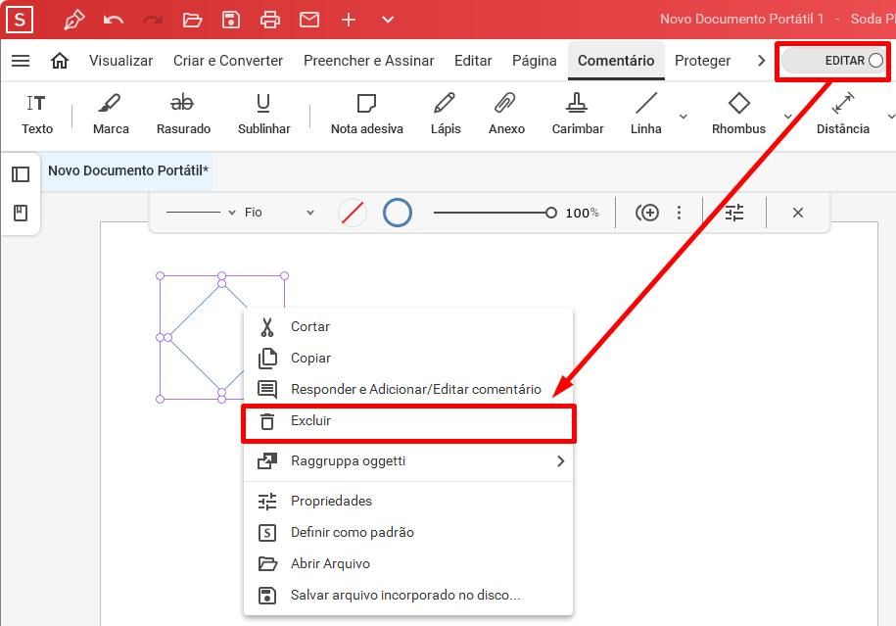Choose Copiar from context menu
Image resolution: width=896 pixels, height=626 pixels.
pos(408,358)
